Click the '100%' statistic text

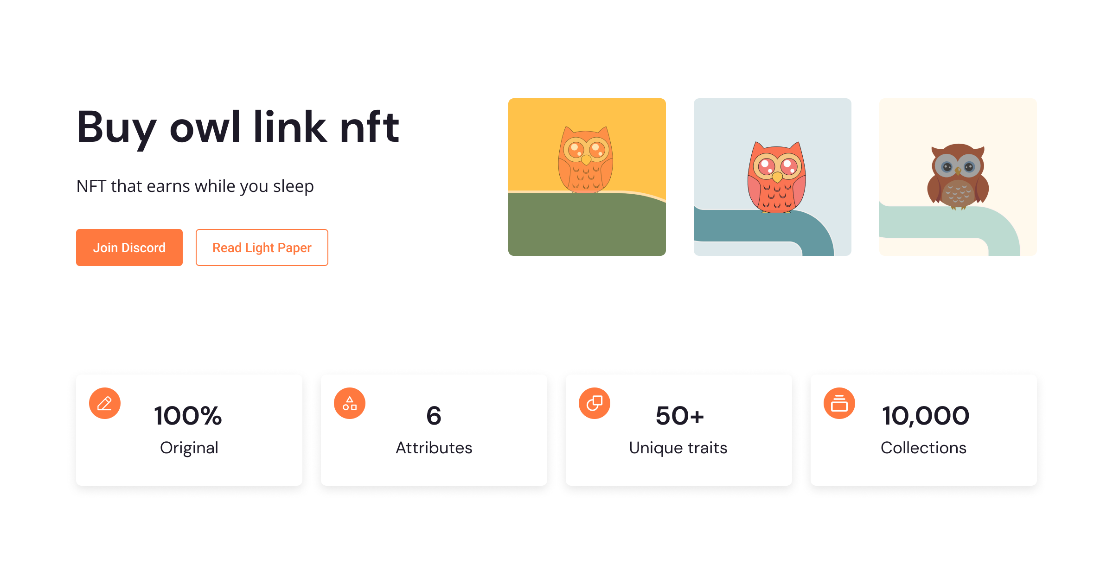tap(189, 416)
